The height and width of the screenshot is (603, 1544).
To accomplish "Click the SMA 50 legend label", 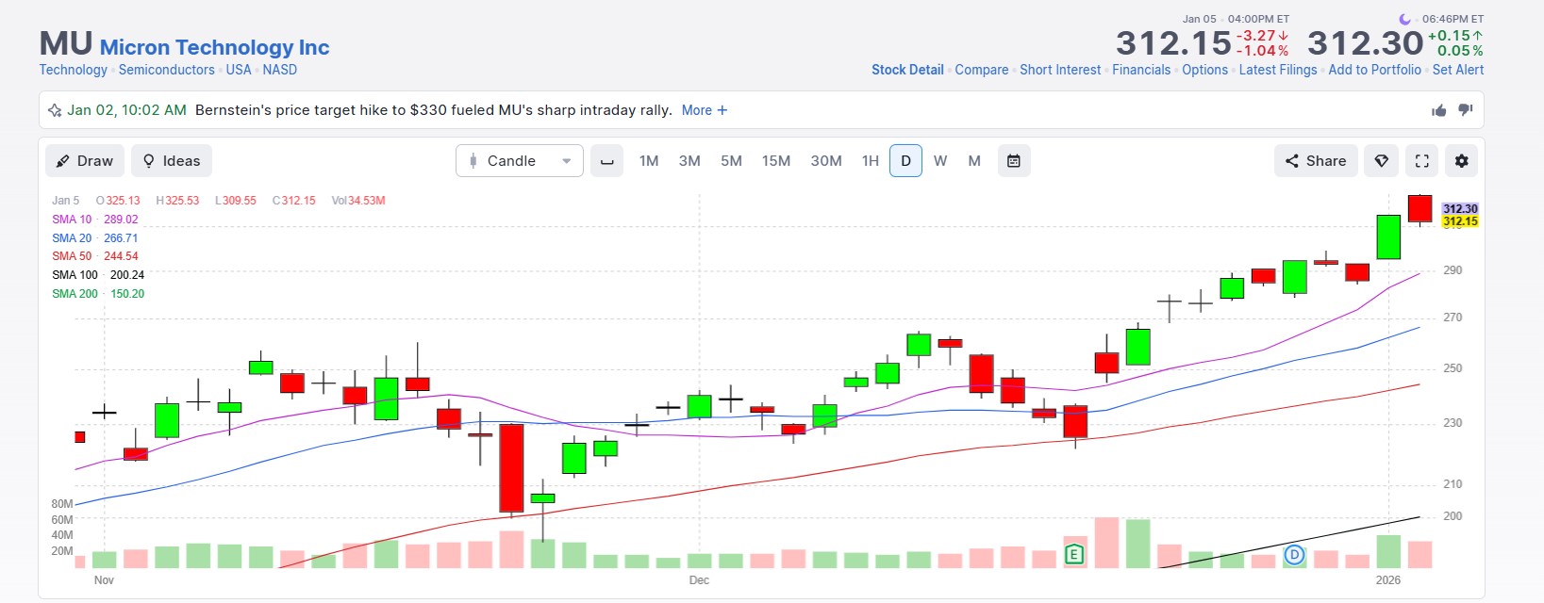I will coord(72,256).
